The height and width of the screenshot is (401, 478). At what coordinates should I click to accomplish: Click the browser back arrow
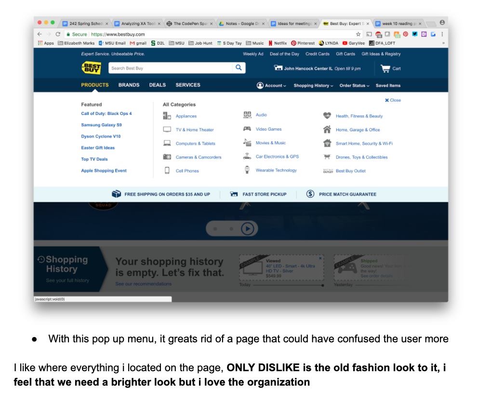click(x=40, y=34)
